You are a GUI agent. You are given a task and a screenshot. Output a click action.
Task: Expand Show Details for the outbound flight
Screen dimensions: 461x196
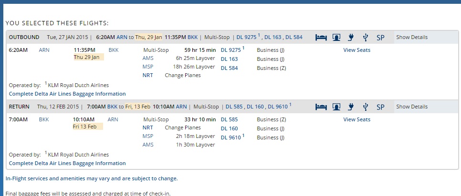[411, 37]
